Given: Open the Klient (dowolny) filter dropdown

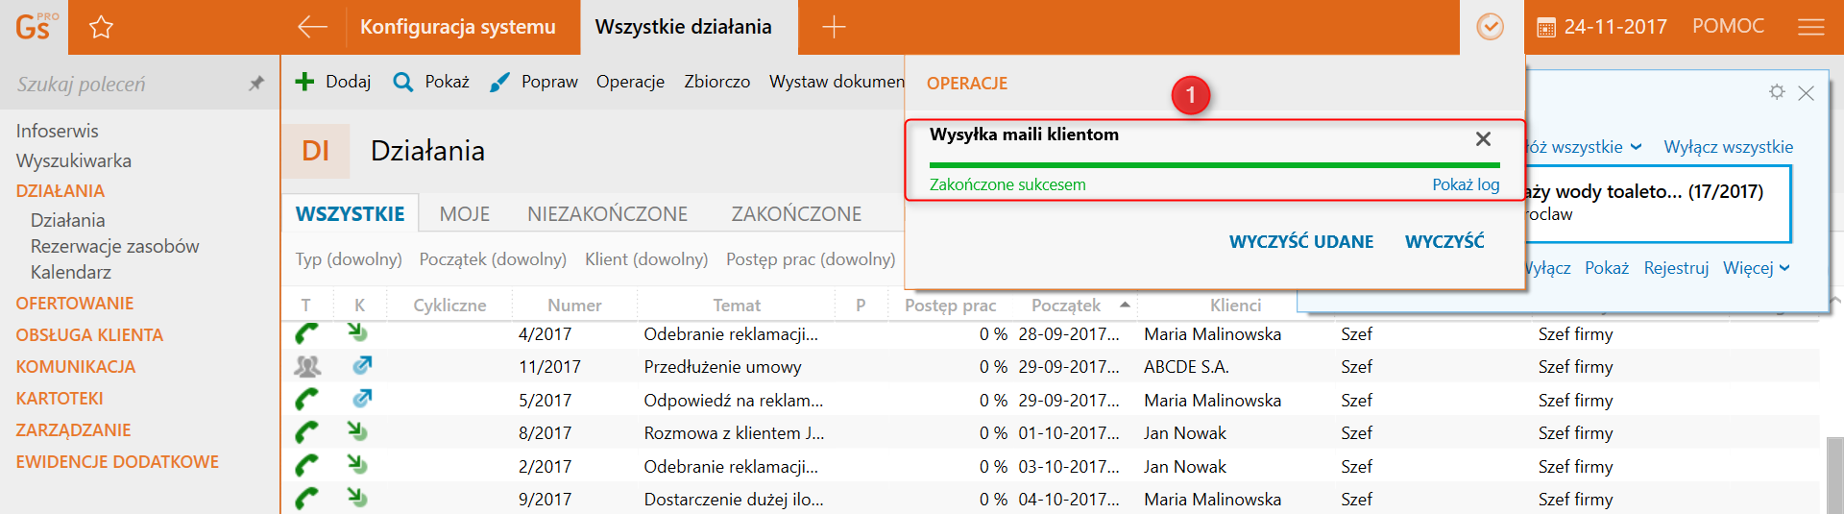Looking at the screenshot, I should pyautogui.click(x=646, y=259).
